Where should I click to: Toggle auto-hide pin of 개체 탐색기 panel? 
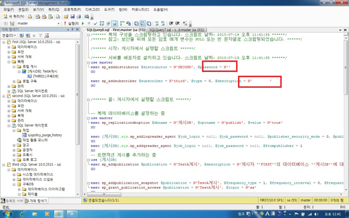click(73, 30)
